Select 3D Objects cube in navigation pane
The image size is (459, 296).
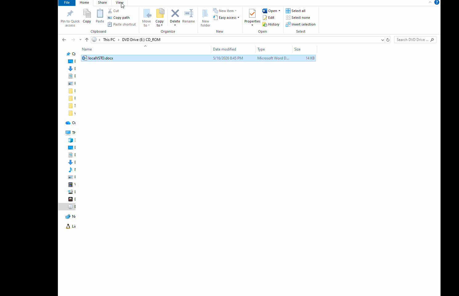(x=70, y=140)
